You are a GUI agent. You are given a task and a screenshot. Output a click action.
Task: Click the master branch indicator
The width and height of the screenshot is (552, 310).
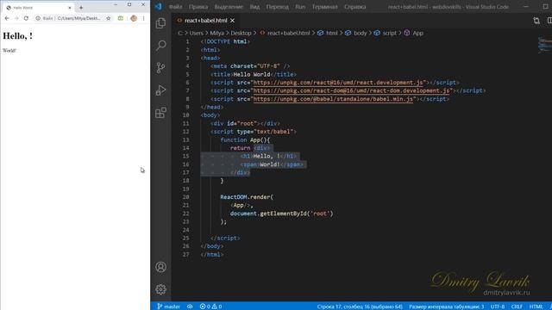point(169,307)
